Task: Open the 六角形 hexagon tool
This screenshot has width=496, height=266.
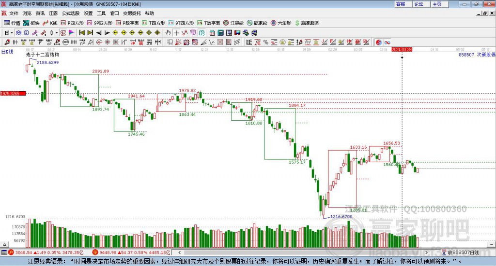Action: (281, 23)
